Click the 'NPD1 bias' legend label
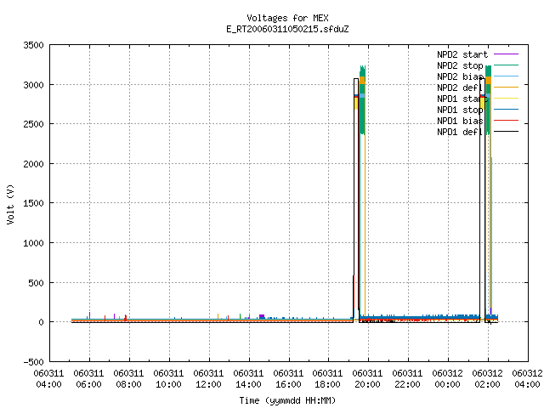 point(460,121)
